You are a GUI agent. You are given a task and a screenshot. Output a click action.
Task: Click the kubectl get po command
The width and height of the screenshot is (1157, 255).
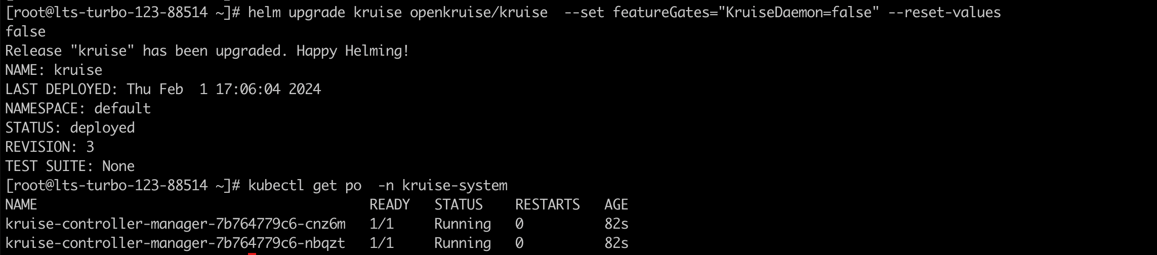pos(377,185)
